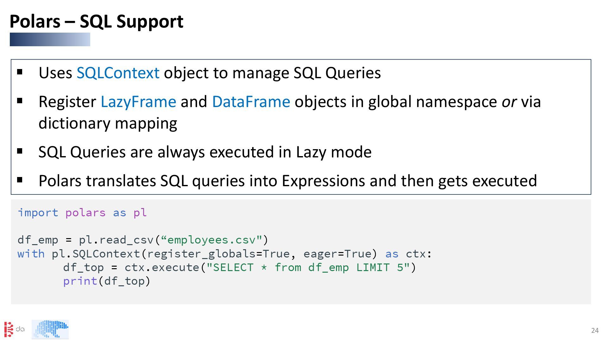This screenshot has width=608, height=342.
Task: Click the slide title Polars – SQL Support
Action: [96, 22]
